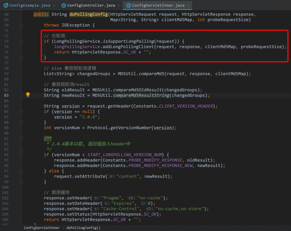Click the "content" string on line 98
The width and height of the screenshot is (291, 231).
[x=128, y=176]
